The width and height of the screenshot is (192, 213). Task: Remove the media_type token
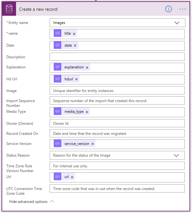point(87,112)
